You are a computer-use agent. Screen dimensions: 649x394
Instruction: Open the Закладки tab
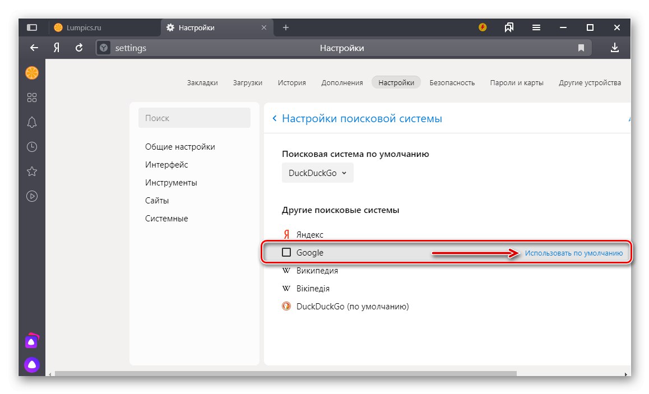[202, 82]
